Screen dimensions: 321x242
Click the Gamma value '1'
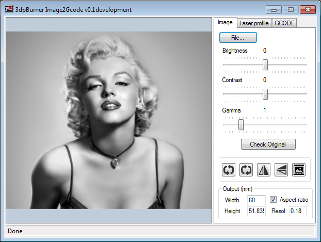pyautogui.click(x=265, y=110)
